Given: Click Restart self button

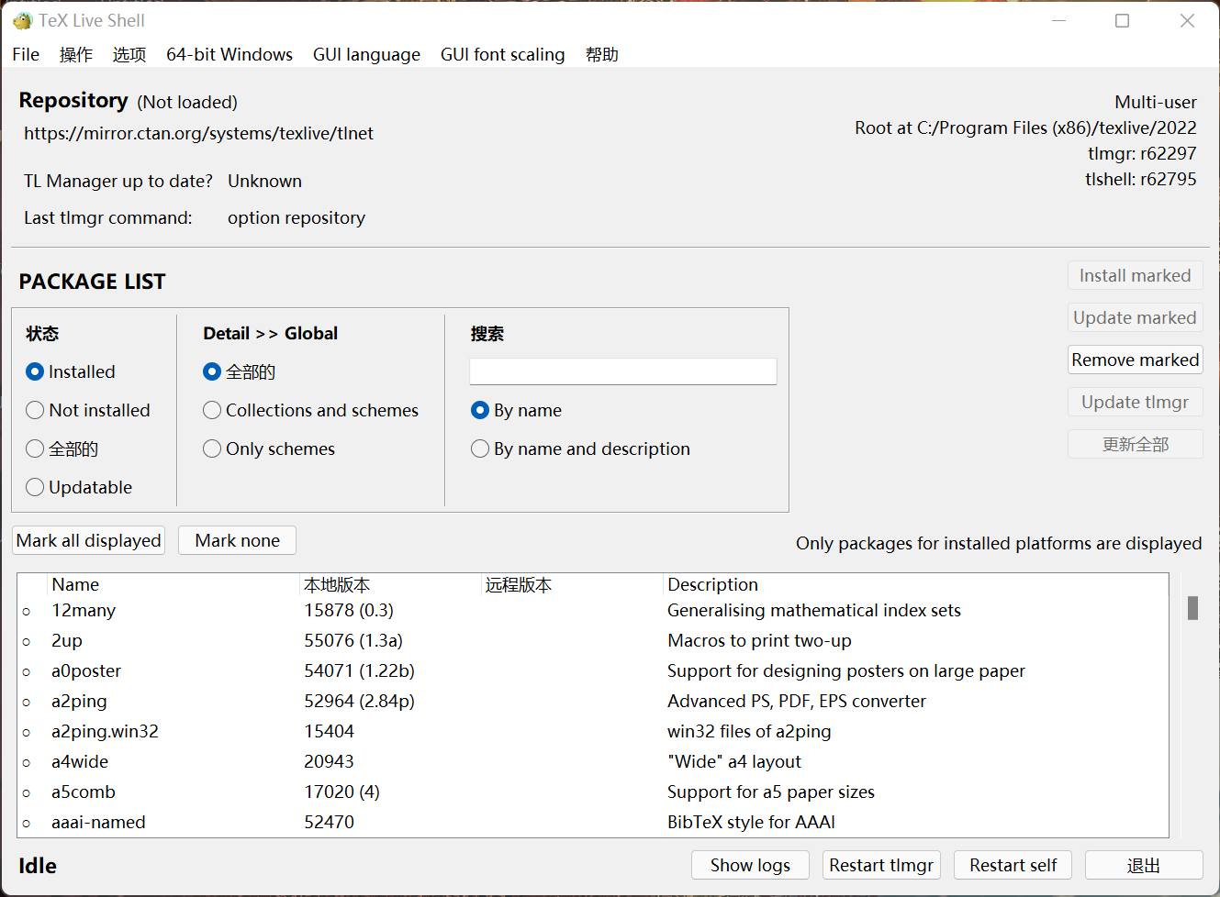Looking at the screenshot, I should 1013,865.
